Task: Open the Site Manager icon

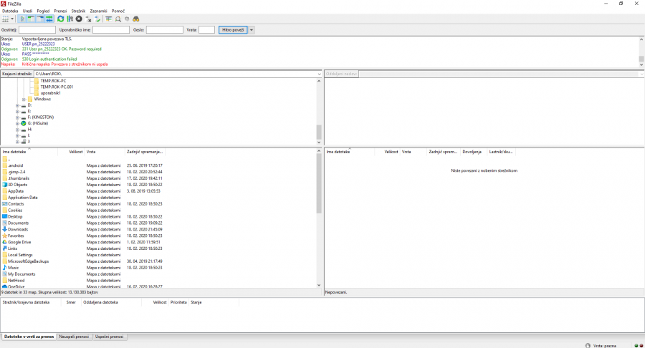Action: click(6, 19)
